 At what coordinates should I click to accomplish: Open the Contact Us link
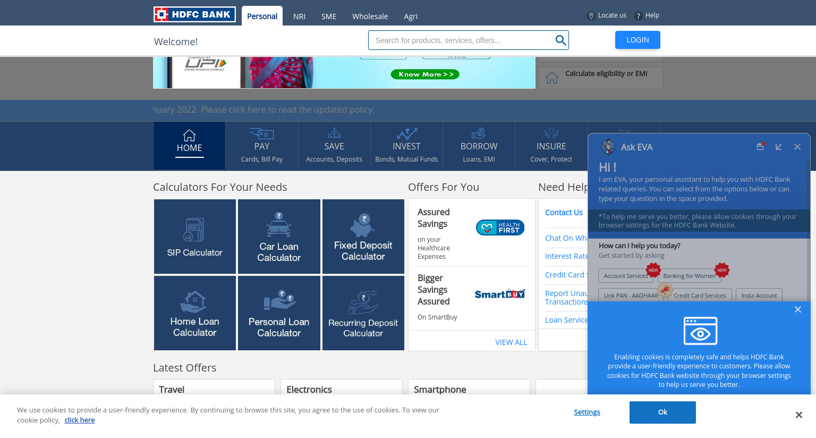(564, 213)
